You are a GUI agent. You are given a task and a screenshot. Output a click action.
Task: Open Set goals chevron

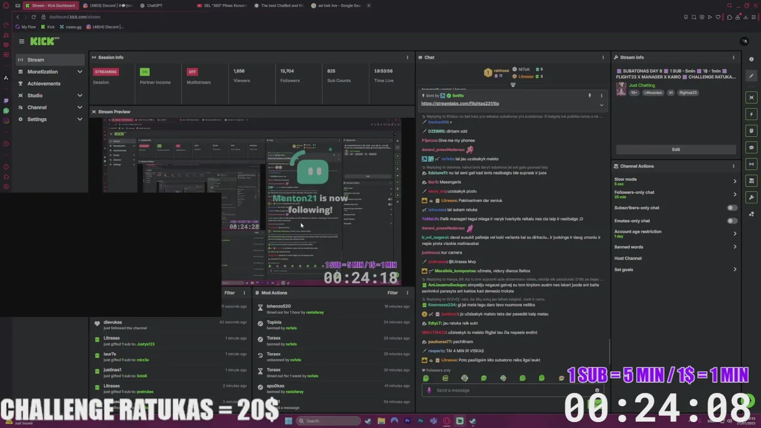[x=735, y=269]
